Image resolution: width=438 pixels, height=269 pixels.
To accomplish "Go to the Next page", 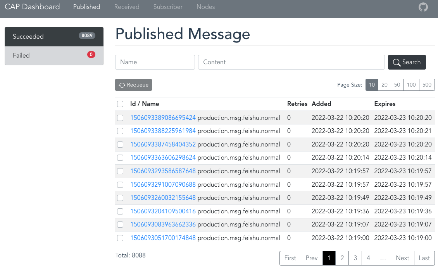I will coord(402,258).
